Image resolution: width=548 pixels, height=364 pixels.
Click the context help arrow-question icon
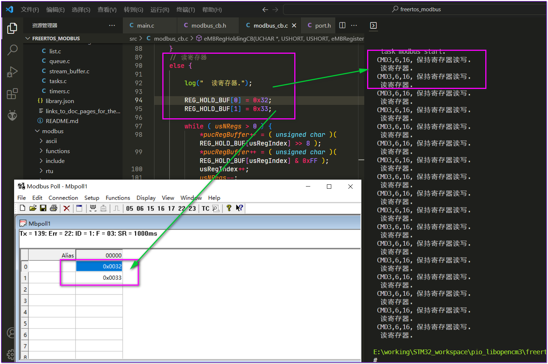240,208
